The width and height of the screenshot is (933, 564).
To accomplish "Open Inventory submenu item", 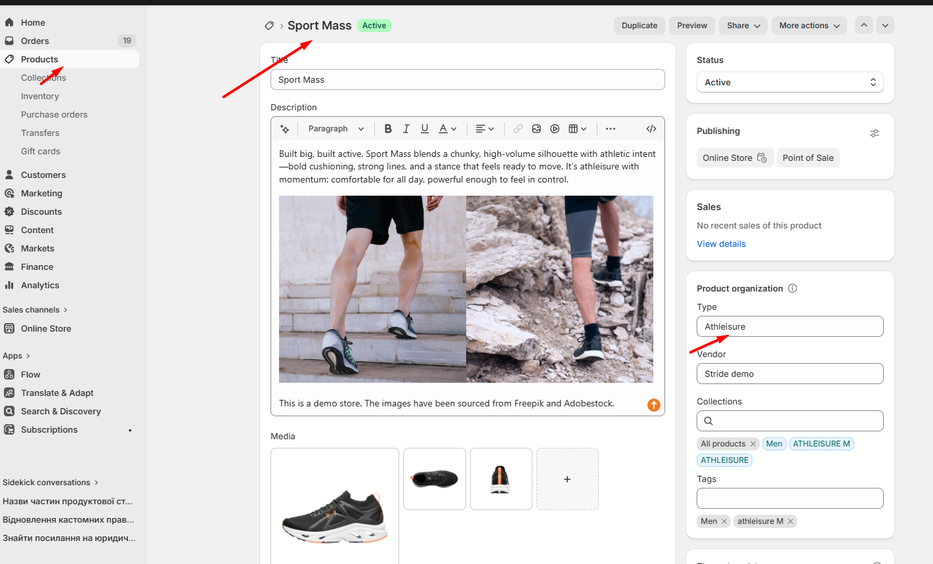I will [x=40, y=96].
